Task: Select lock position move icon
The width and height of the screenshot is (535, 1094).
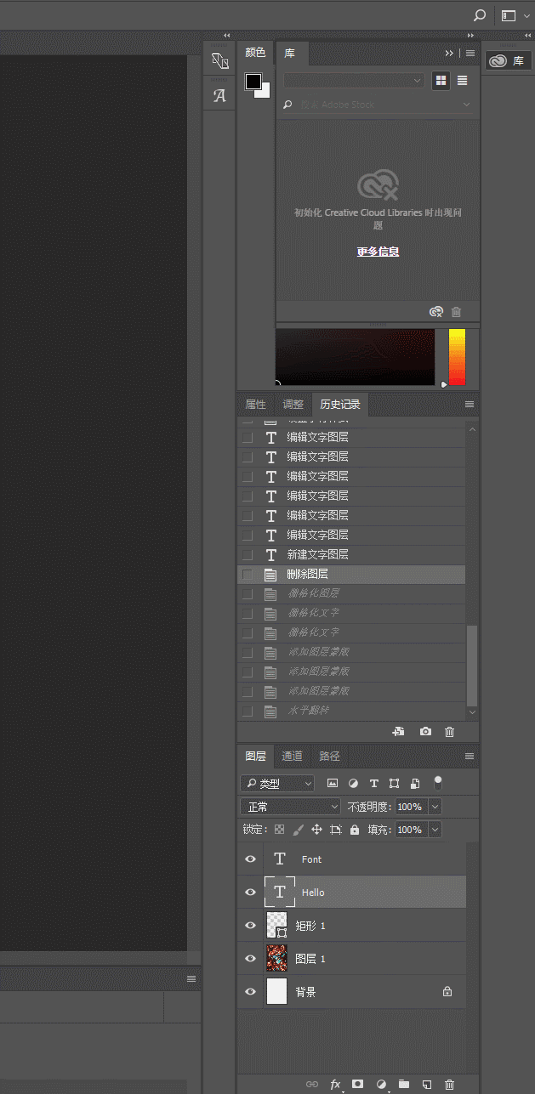Action: (316, 830)
